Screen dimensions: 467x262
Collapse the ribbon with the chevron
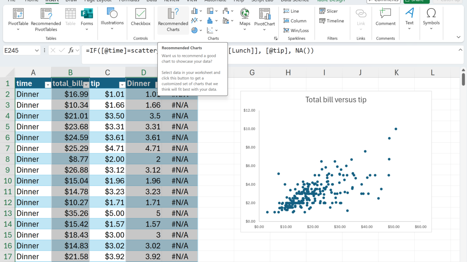click(459, 37)
